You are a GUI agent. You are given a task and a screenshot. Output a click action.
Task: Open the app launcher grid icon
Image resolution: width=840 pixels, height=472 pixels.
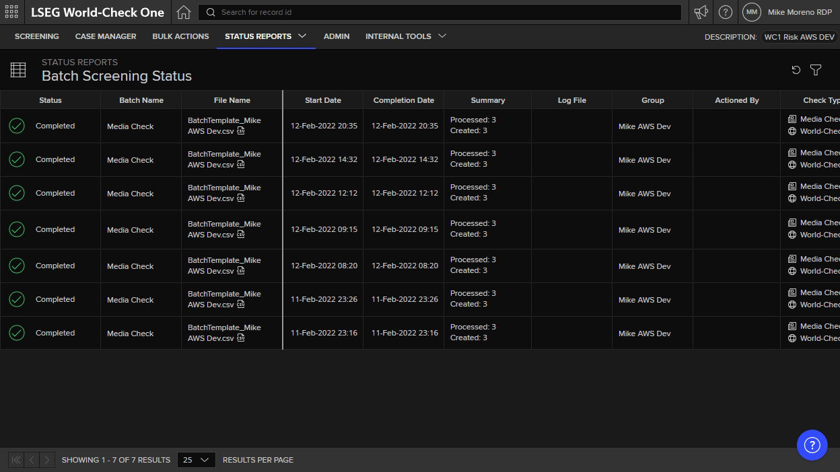(11, 12)
